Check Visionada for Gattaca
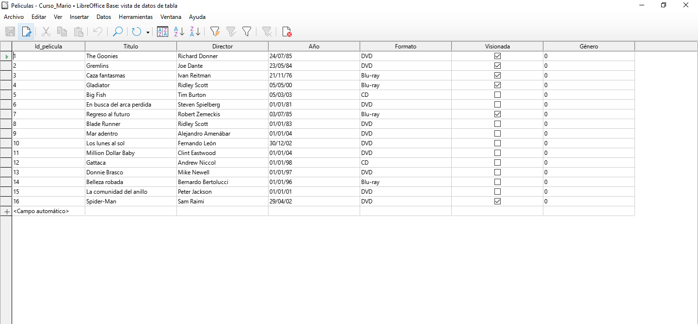The height and width of the screenshot is (324, 698). coord(497,163)
